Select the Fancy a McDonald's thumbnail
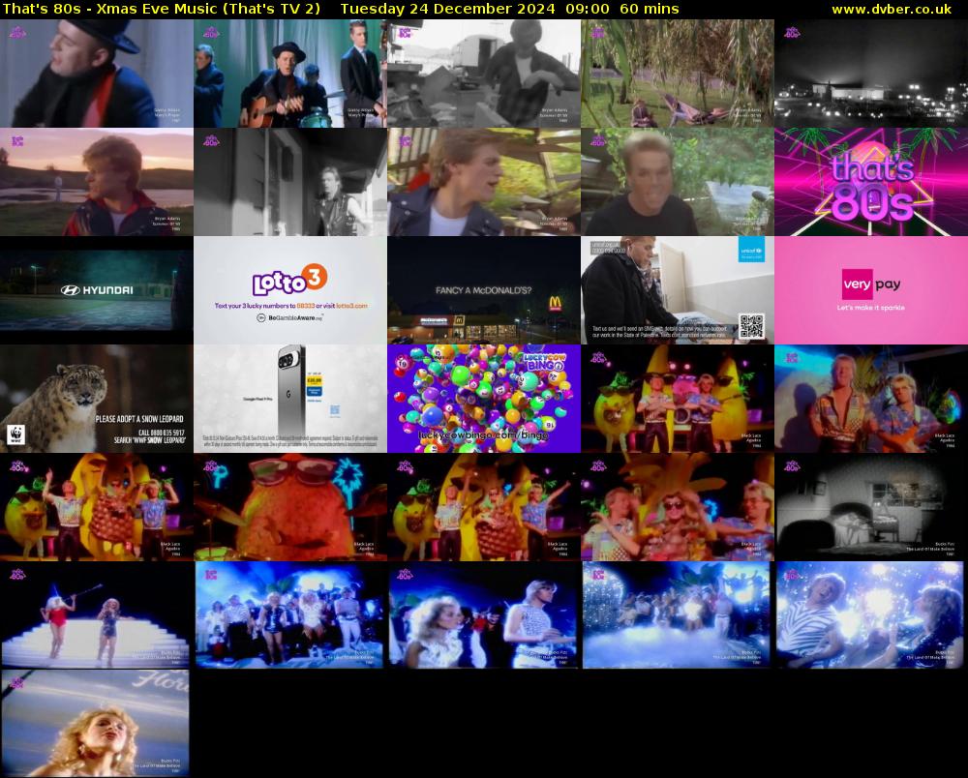This screenshot has height=778, width=968. [x=484, y=290]
